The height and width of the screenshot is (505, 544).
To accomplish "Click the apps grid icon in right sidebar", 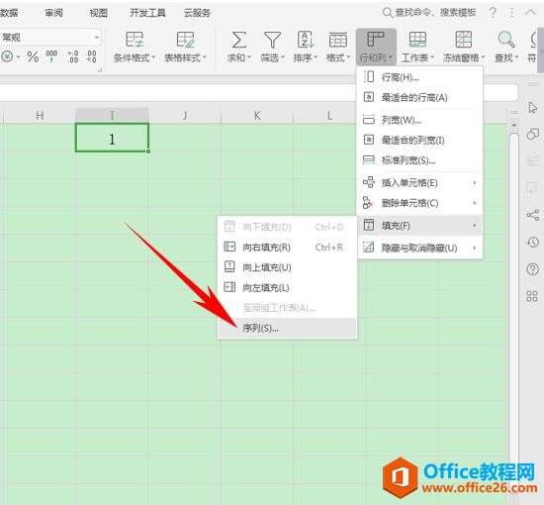I will click(532, 296).
